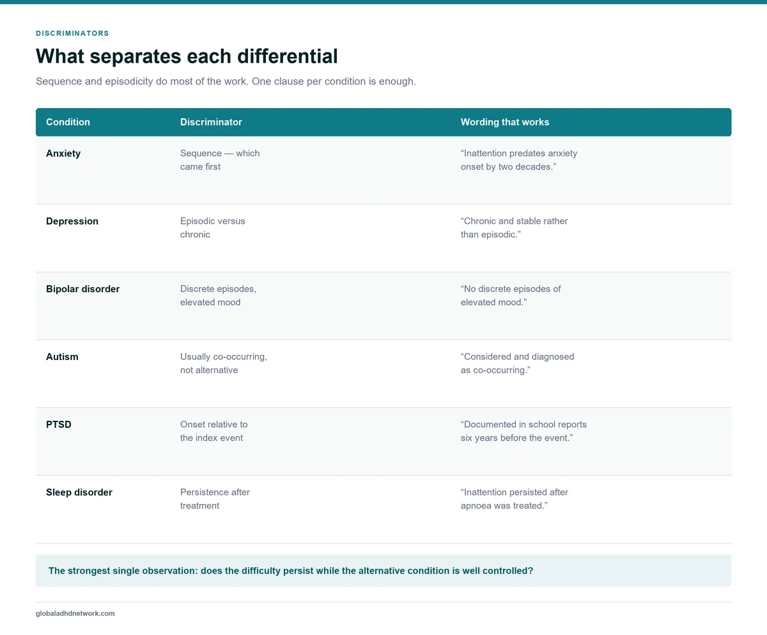The height and width of the screenshot is (635, 767).
Task: Click quote 'Considered and diagnosed as co-occurring'
Action: coord(518,363)
